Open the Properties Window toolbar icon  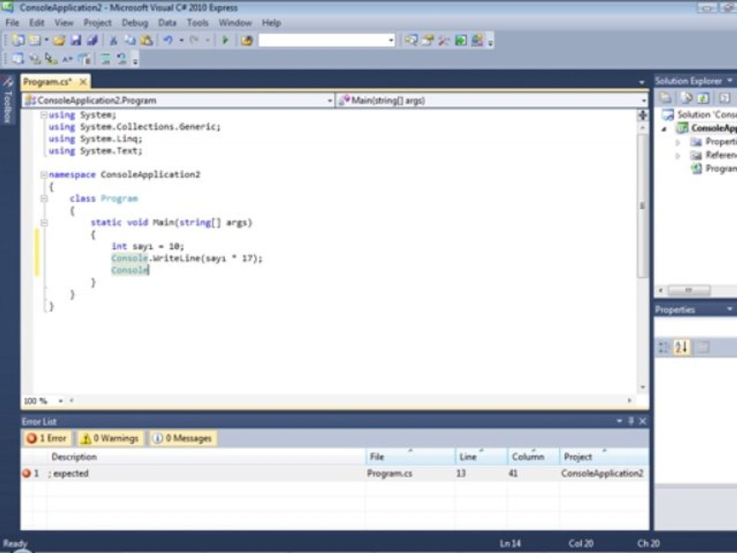tap(428, 41)
